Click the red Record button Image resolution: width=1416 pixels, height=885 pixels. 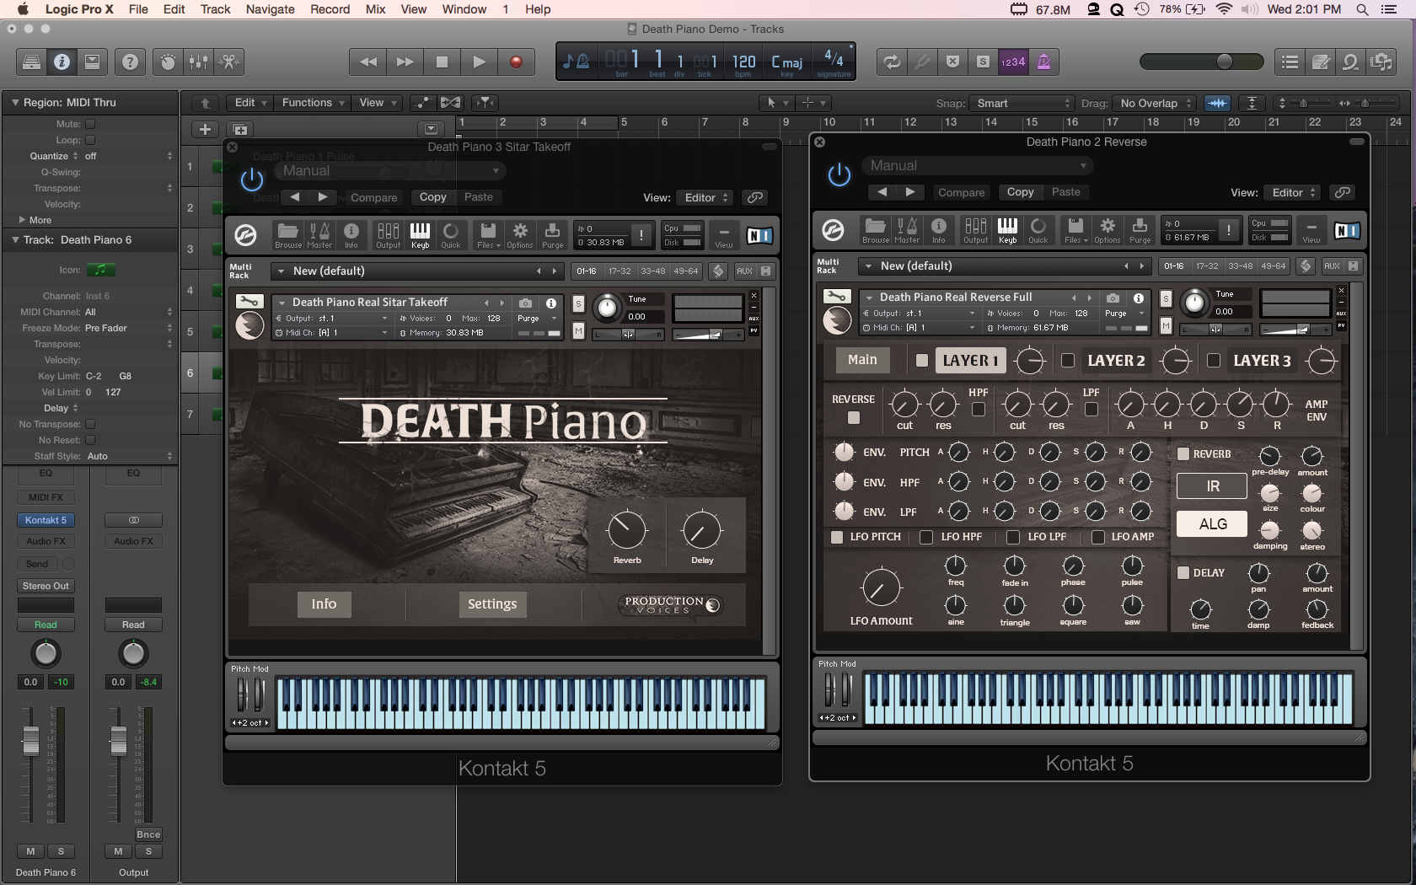click(x=516, y=62)
